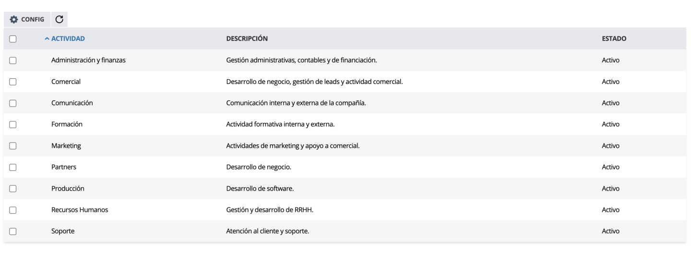Click the sort arrow beside ACTIVIDAD
Image resolution: width=691 pixels, height=253 pixels.
click(47, 39)
